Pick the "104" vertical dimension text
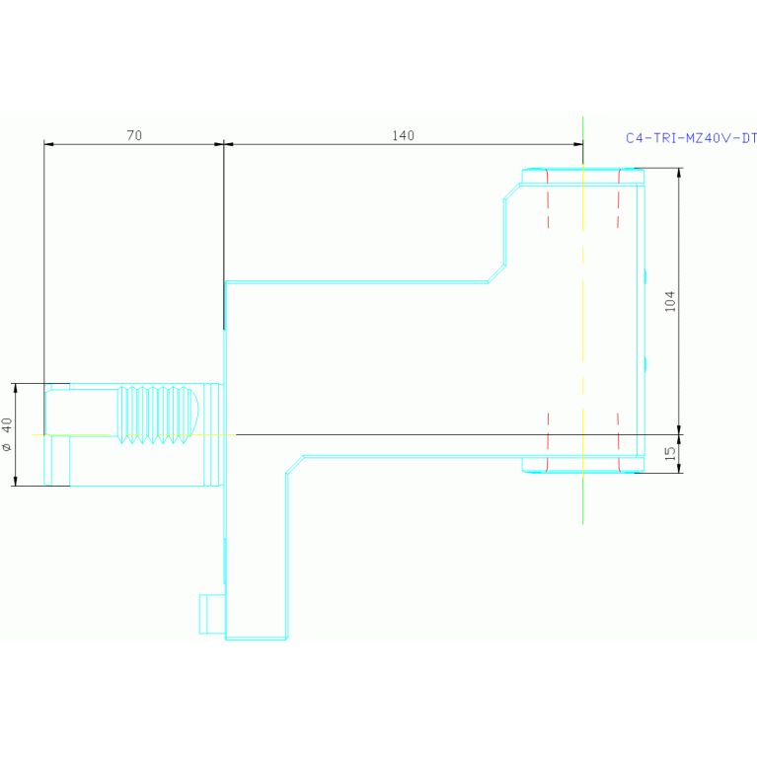Viewport: 757px width, 757px height. [x=670, y=301]
